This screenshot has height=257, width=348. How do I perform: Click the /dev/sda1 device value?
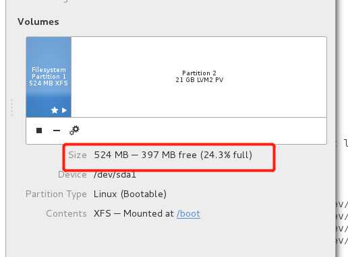click(115, 174)
